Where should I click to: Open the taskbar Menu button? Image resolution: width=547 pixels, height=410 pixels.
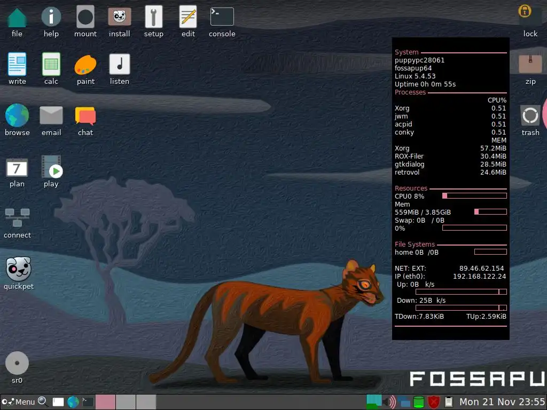pyautogui.click(x=18, y=402)
